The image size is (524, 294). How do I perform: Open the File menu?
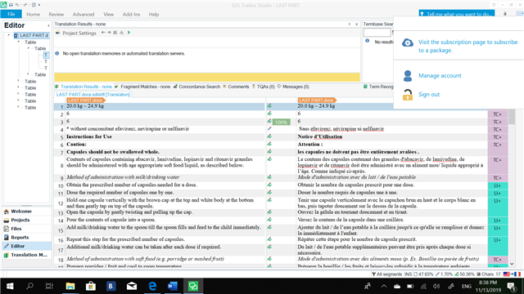(x=11, y=14)
